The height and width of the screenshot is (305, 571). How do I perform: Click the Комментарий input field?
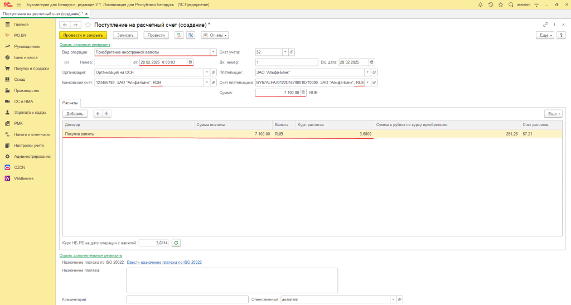click(187, 299)
